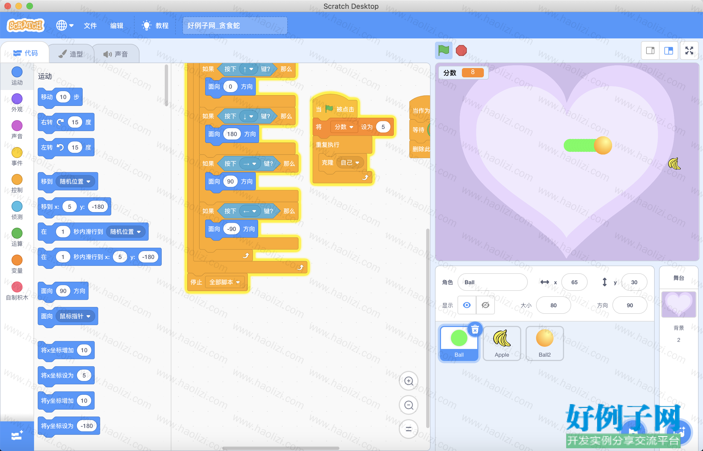Screen dimensions: 703x451
Task: Click the sprite name field Ball
Action: [x=492, y=282]
